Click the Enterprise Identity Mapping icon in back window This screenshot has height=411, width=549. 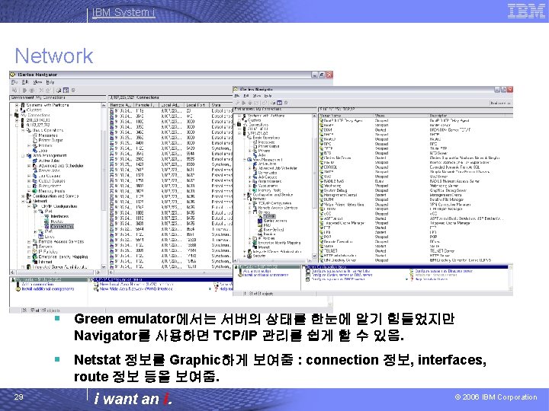pos(35,256)
